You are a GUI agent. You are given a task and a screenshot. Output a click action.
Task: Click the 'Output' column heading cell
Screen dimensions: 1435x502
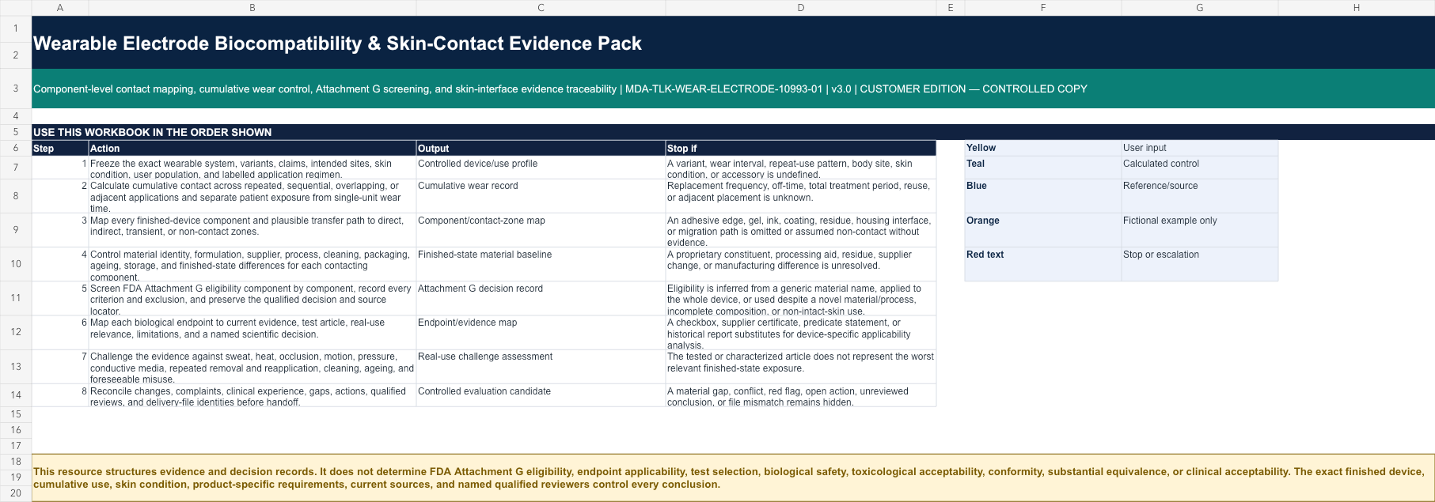point(541,148)
